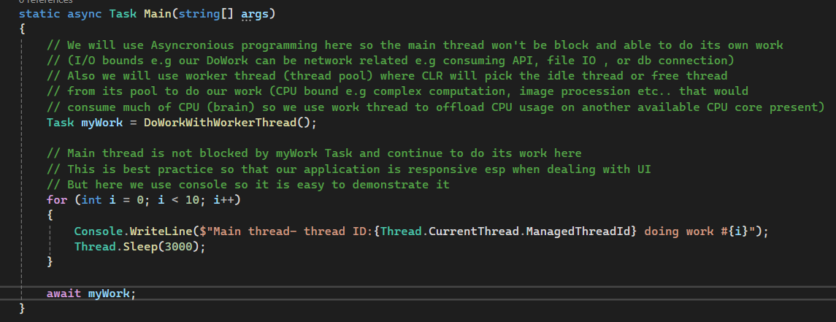836x322 pixels.
Task: Click the Console class name
Action: pos(99,231)
